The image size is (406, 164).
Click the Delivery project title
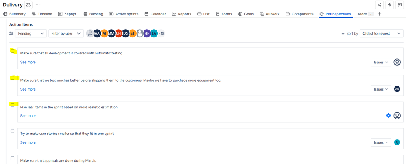pos(13,4)
